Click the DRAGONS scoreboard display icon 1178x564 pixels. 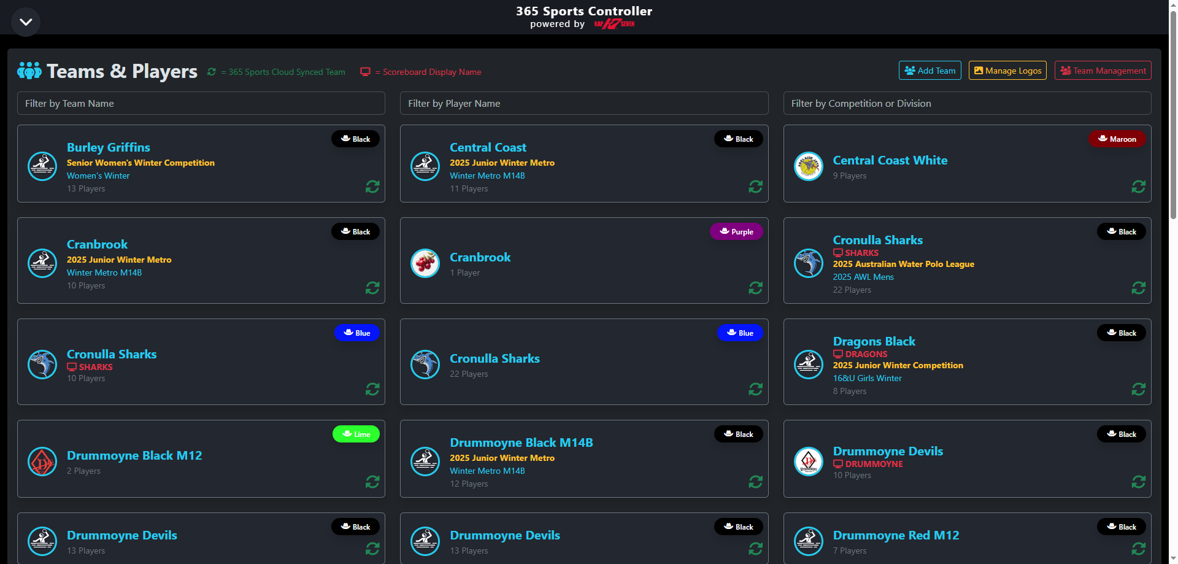coord(838,354)
